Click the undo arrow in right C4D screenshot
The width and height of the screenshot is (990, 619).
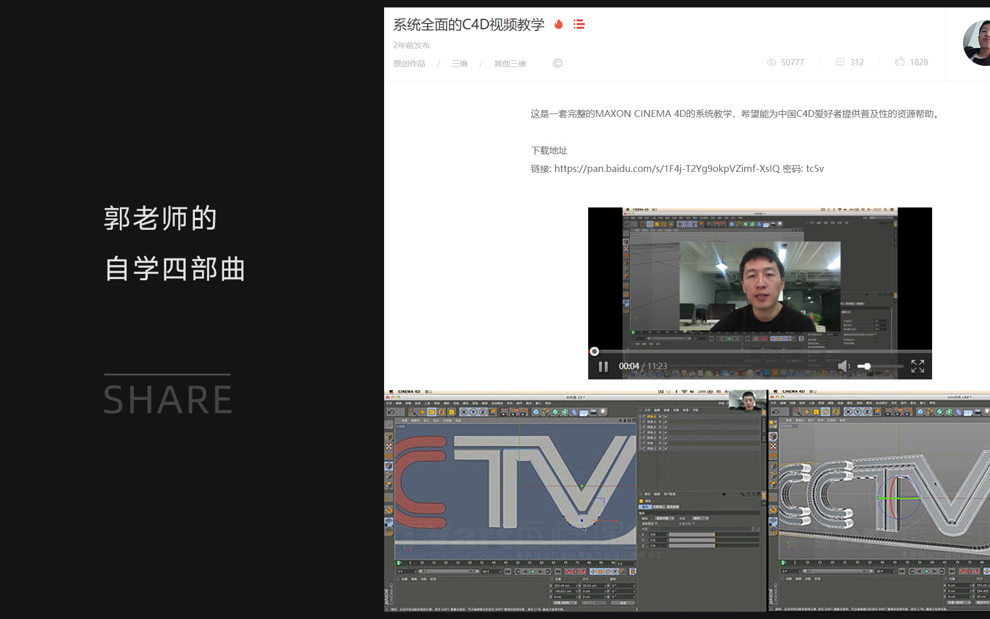[775, 412]
